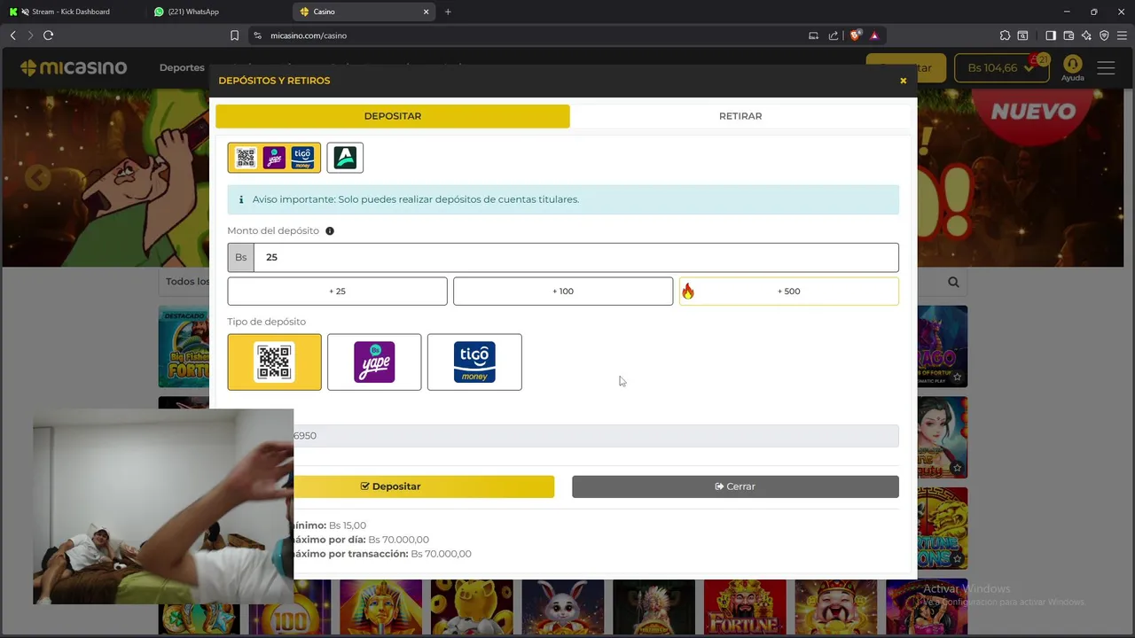The height and width of the screenshot is (638, 1135).
Task: Click the install-app icon in address bar
Action: [813, 35]
